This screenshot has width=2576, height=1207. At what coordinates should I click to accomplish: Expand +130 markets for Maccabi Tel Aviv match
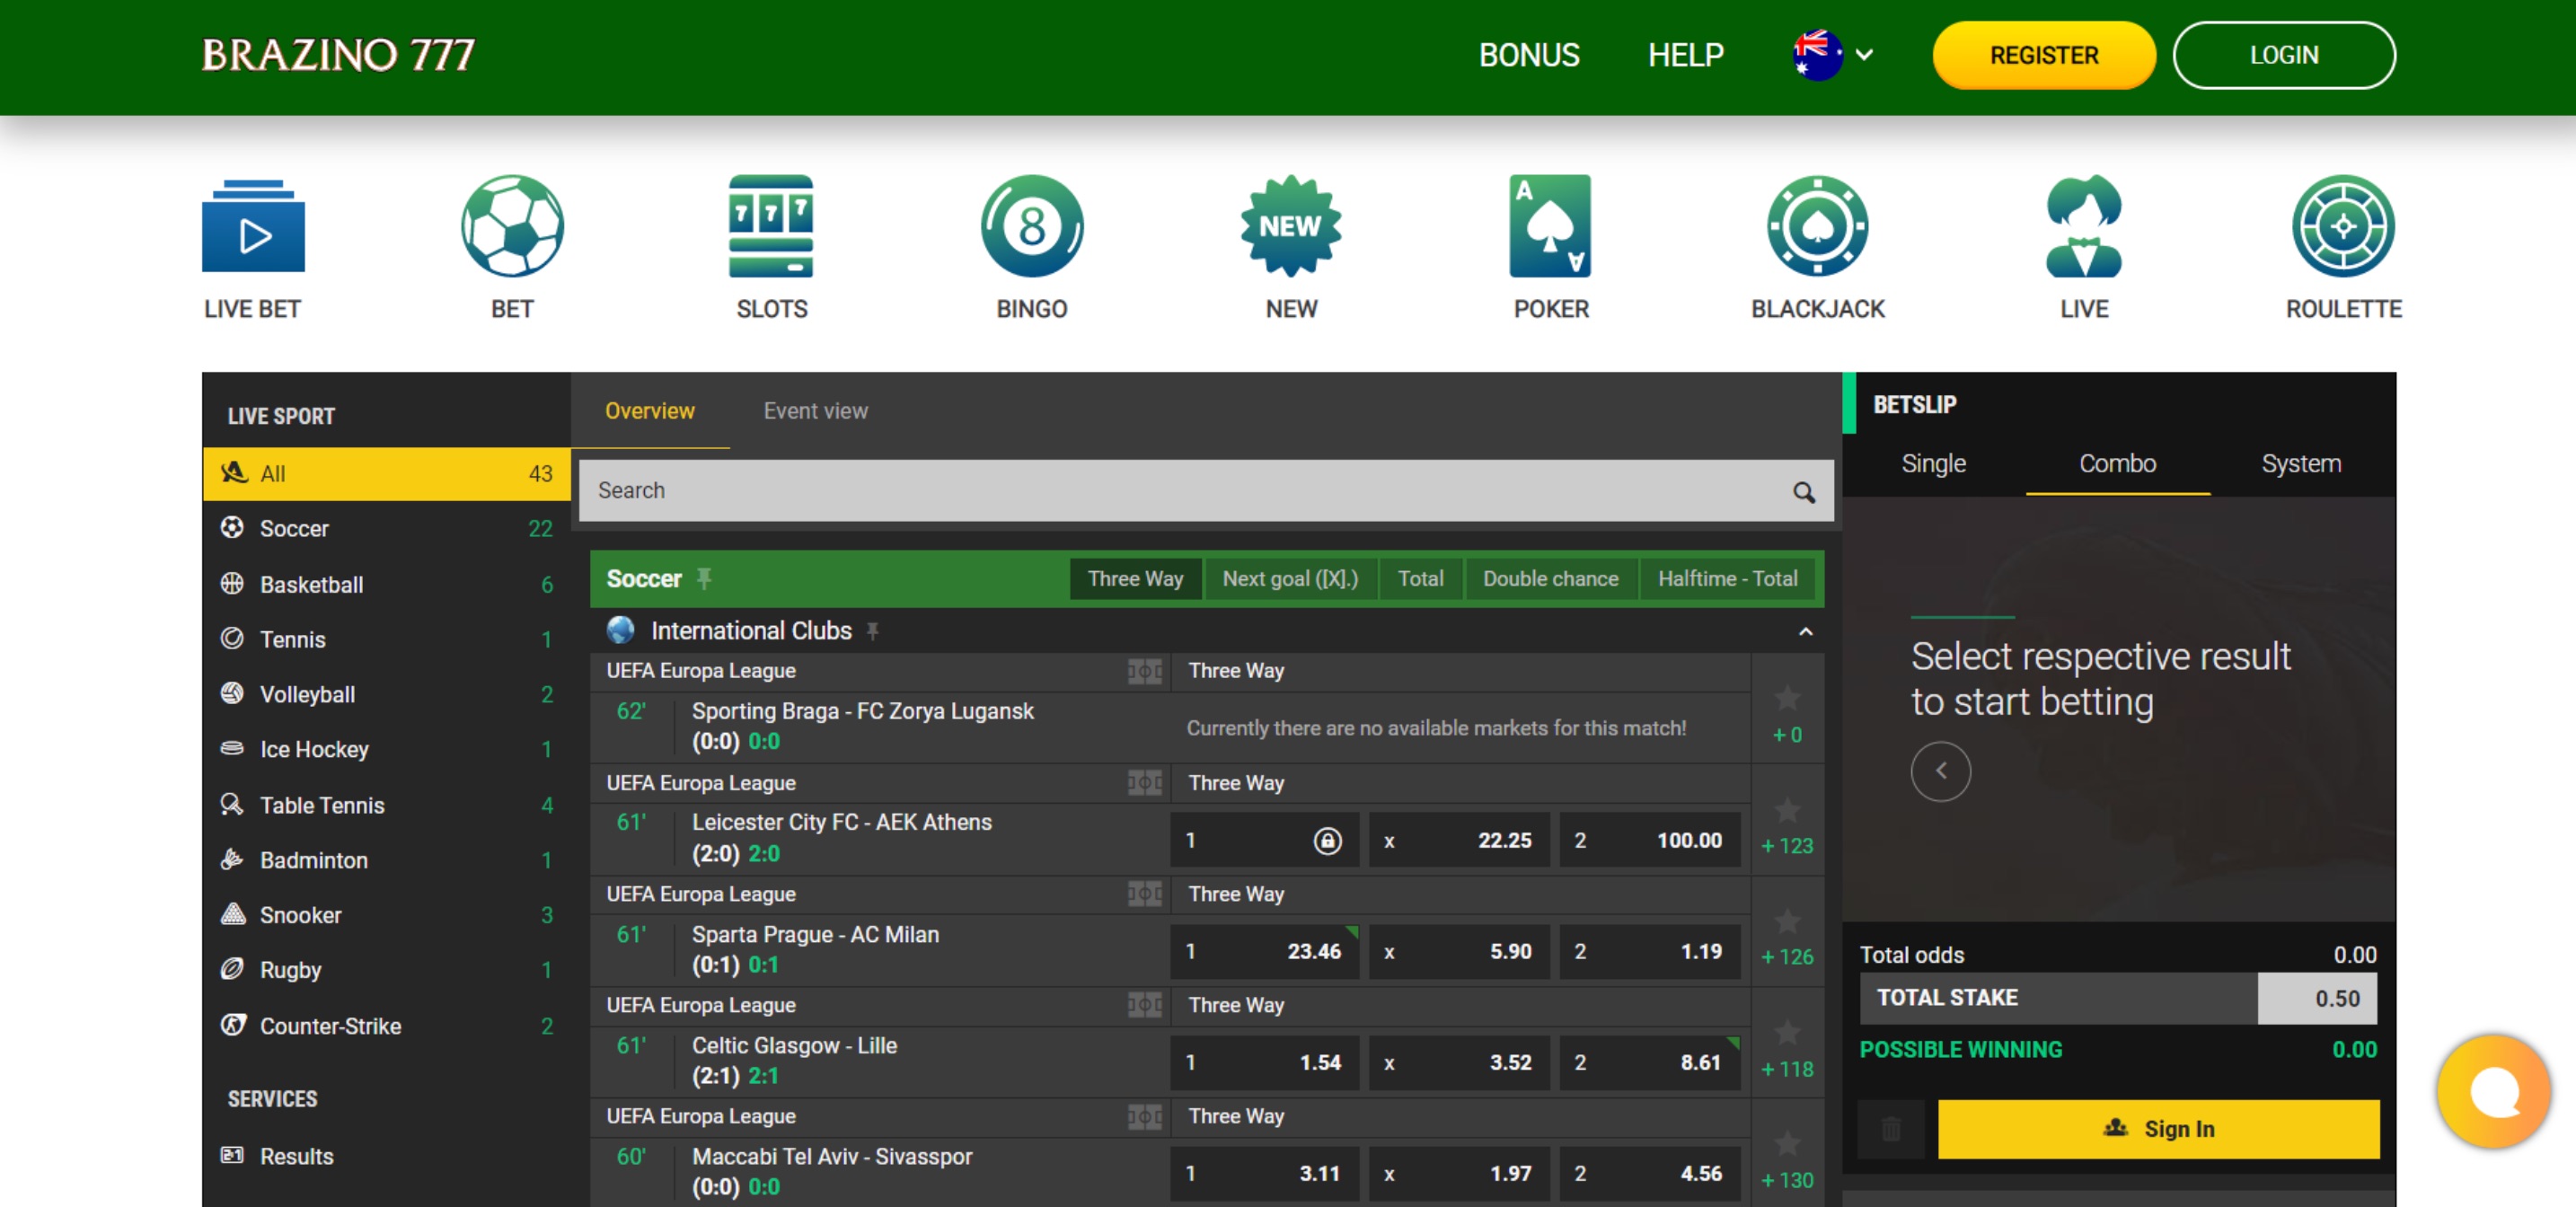(1787, 1180)
